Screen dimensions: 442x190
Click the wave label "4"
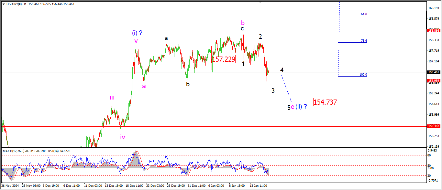coord(282,70)
